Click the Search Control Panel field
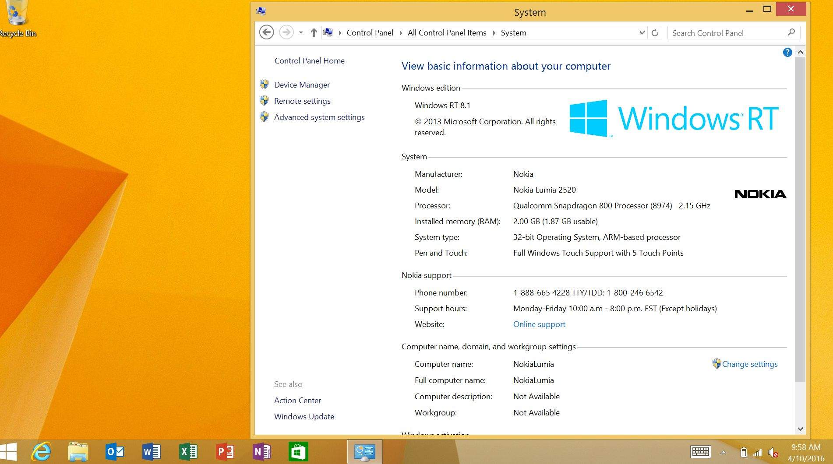This screenshot has height=464, width=833. pyautogui.click(x=727, y=33)
